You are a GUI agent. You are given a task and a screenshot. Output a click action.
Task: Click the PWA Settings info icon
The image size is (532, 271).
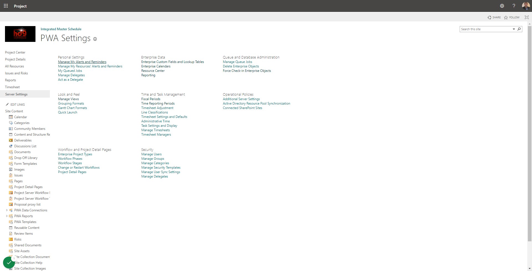pos(95,39)
